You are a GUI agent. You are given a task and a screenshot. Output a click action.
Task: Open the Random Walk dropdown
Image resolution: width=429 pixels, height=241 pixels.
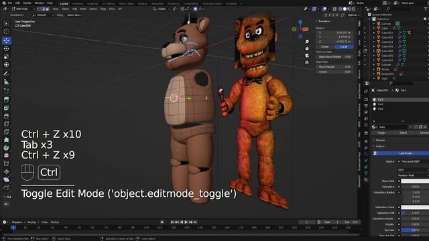point(413,175)
